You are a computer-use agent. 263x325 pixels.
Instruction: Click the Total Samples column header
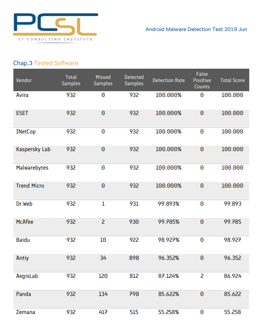click(x=71, y=80)
